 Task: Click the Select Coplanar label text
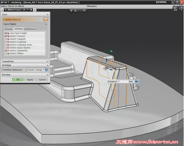pos(18,42)
